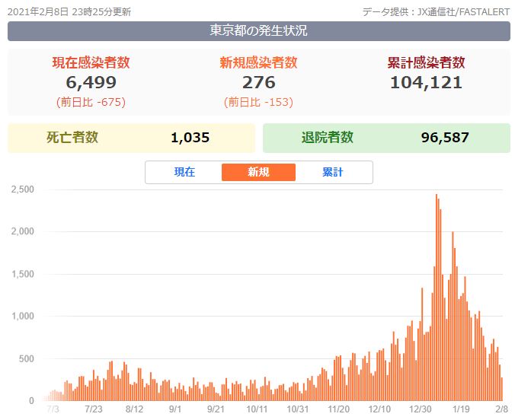
Task: Select the 新規 chart tab
Action: tap(258, 172)
